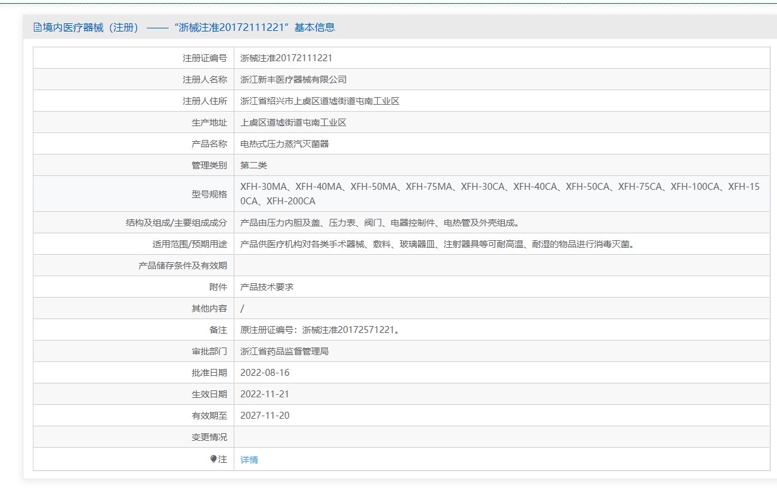This screenshot has width=777, height=490.
Task: Click the 附件 label
Action: [x=218, y=287]
